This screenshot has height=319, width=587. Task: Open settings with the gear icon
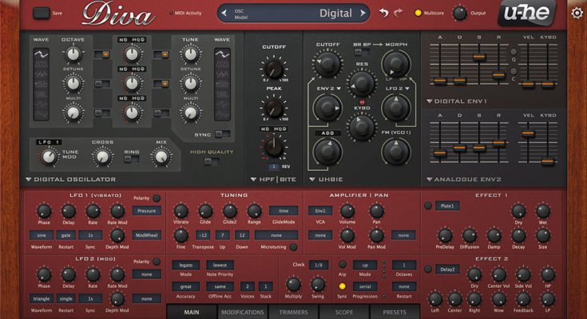click(x=577, y=13)
